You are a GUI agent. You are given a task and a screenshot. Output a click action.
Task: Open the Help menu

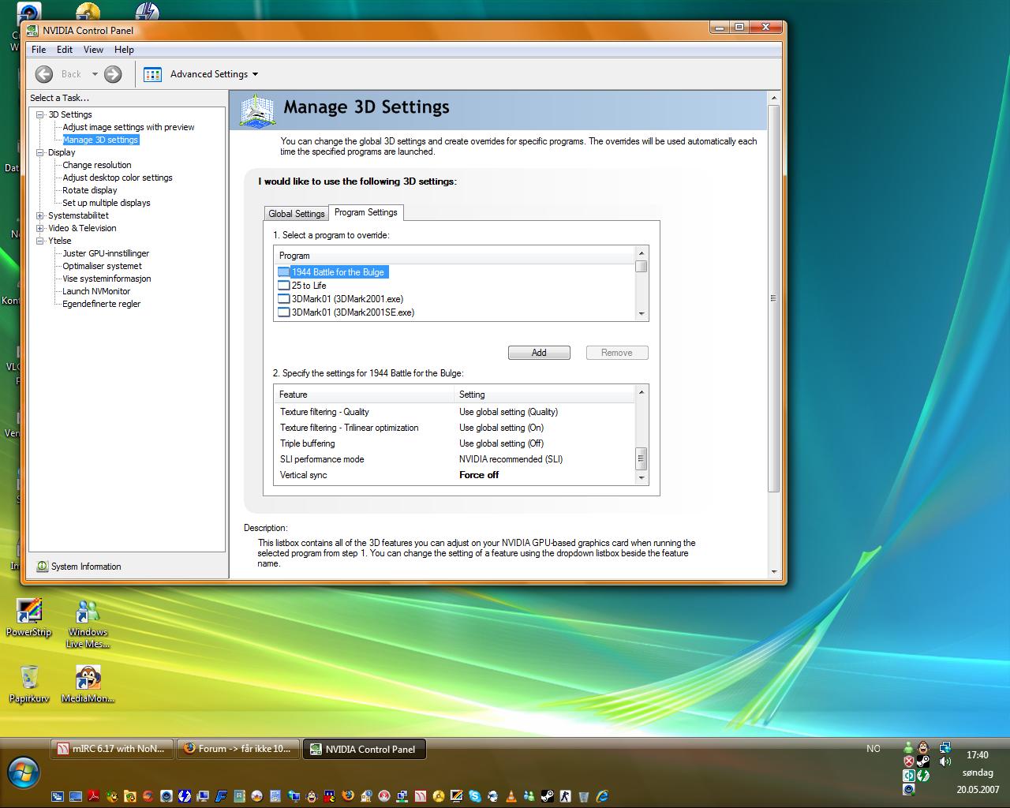[x=124, y=49]
